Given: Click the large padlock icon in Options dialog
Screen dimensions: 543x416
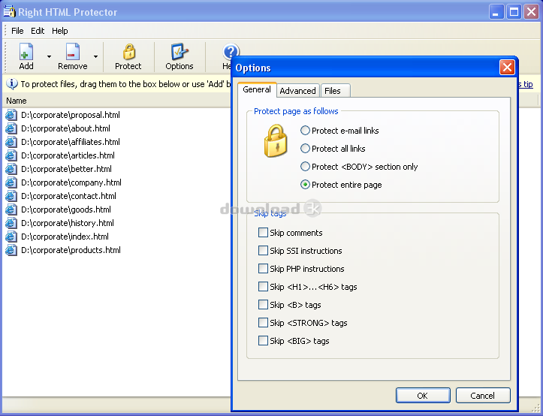Looking at the screenshot, I should (x=276, y=141).
